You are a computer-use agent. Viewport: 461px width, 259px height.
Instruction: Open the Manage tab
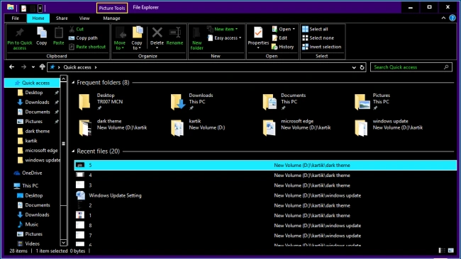[x=111, y=18]
